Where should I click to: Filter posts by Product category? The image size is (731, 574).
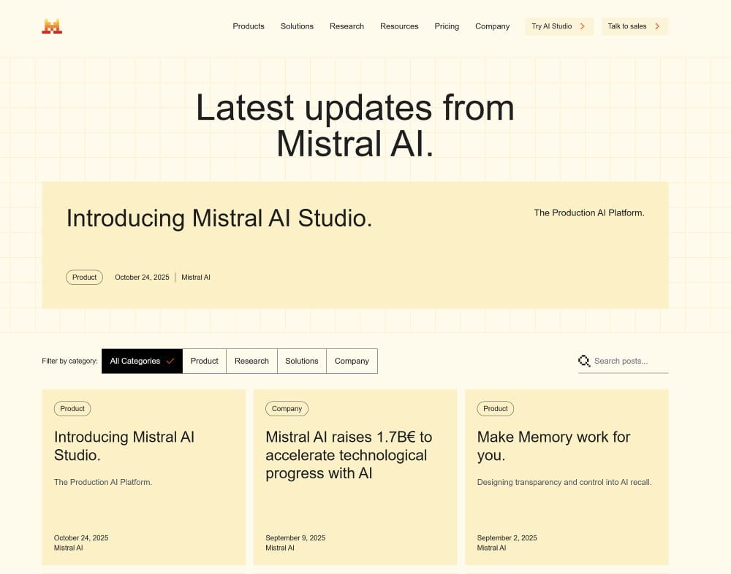[x=204, y=361]
